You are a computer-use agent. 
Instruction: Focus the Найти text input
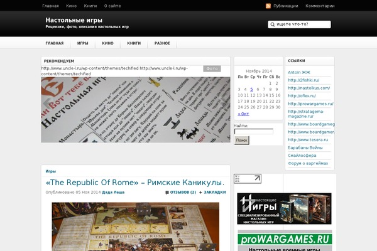[x=254, y=131]
